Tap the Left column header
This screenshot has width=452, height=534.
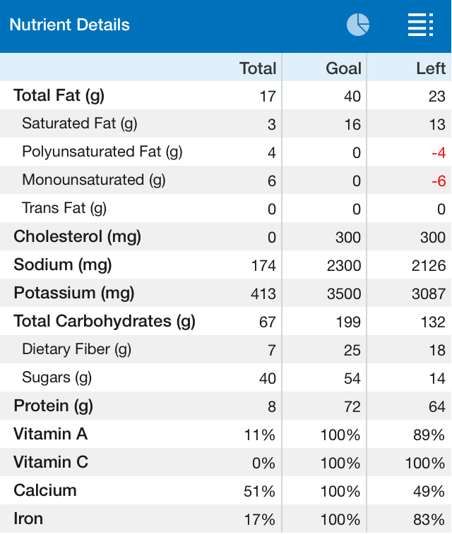tap(431, 68)
